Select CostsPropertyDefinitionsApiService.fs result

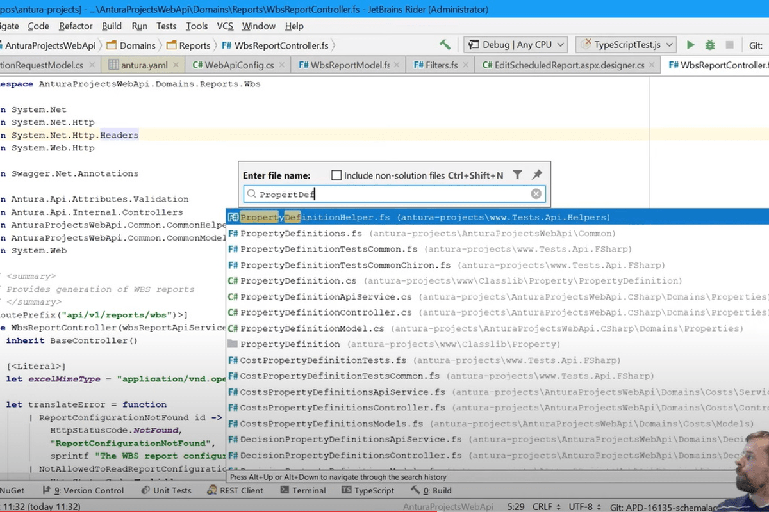[x=497, y=392]
